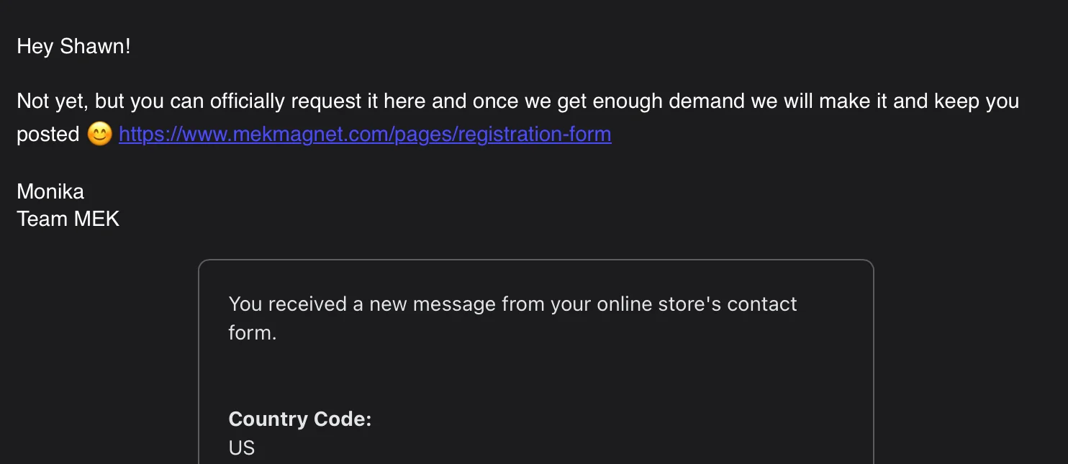
Task: Open the mekmagnet registration-form link
Action: click(x=365, y=134)
